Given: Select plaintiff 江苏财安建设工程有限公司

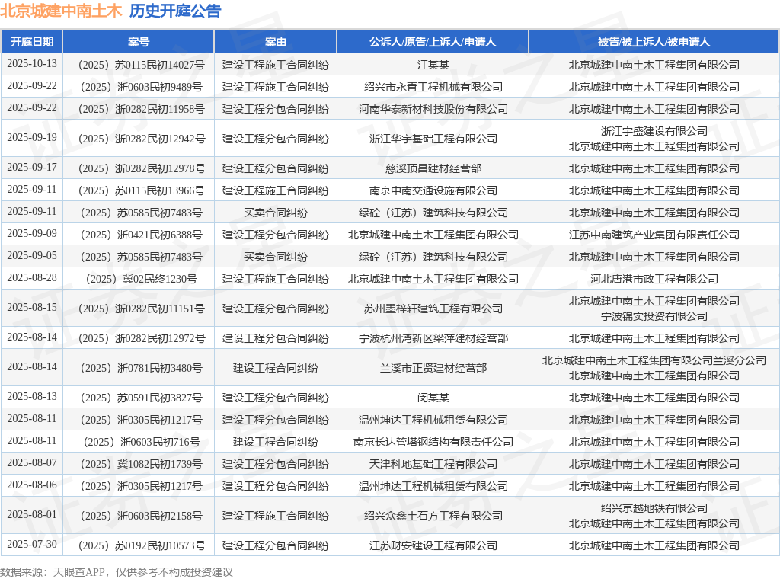Looking at the screenshot, I should coord(433,545).
